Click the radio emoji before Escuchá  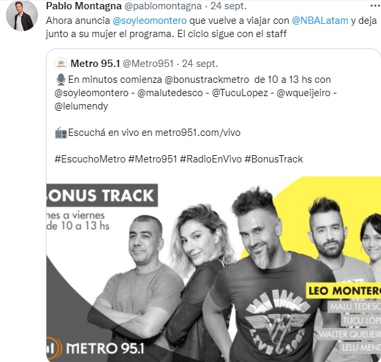(61, 133)
